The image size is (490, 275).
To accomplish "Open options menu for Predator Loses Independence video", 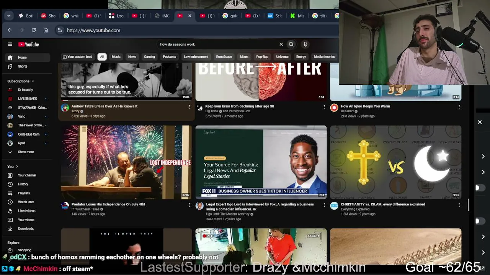I will [189, 205].
